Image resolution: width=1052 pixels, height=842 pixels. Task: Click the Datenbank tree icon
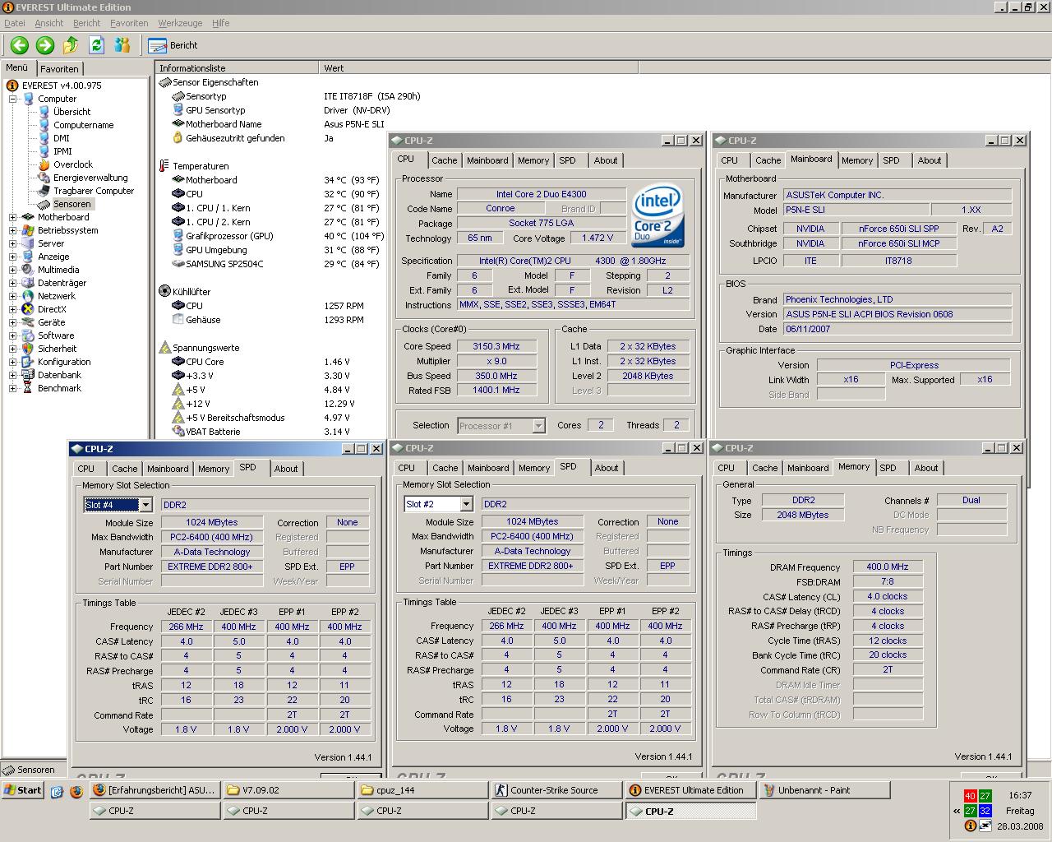point(28,375)
